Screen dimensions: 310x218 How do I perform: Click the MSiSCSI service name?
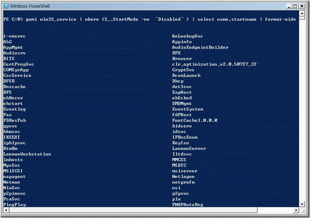pos(13,171)
